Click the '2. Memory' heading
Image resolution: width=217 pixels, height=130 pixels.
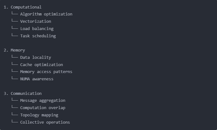point(14,50)
